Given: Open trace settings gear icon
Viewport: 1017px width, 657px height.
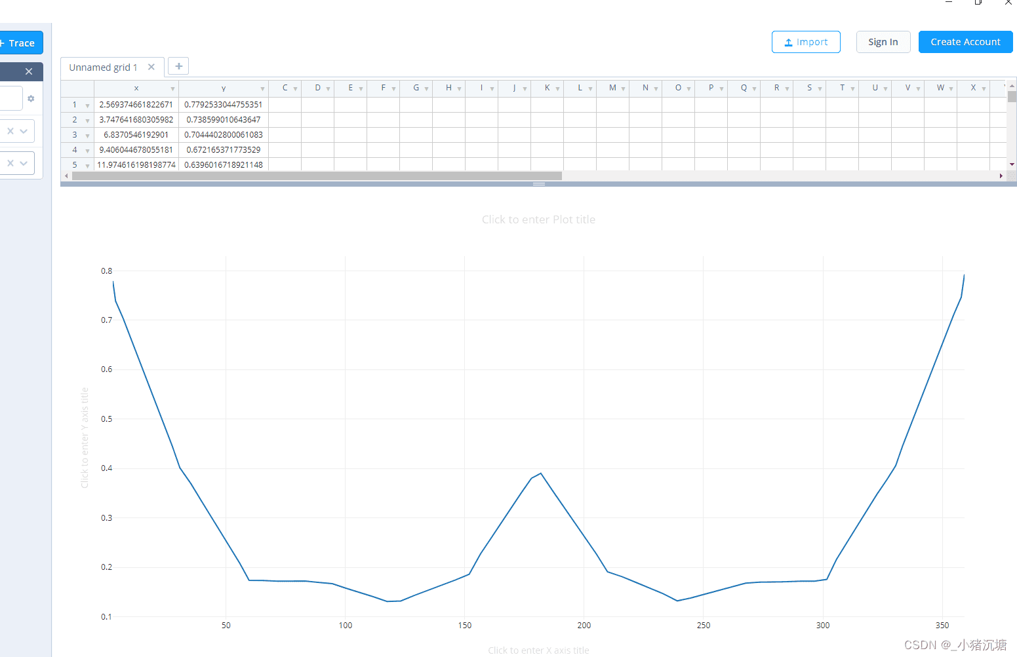Looking at the screenshot, I should (31, 98).
